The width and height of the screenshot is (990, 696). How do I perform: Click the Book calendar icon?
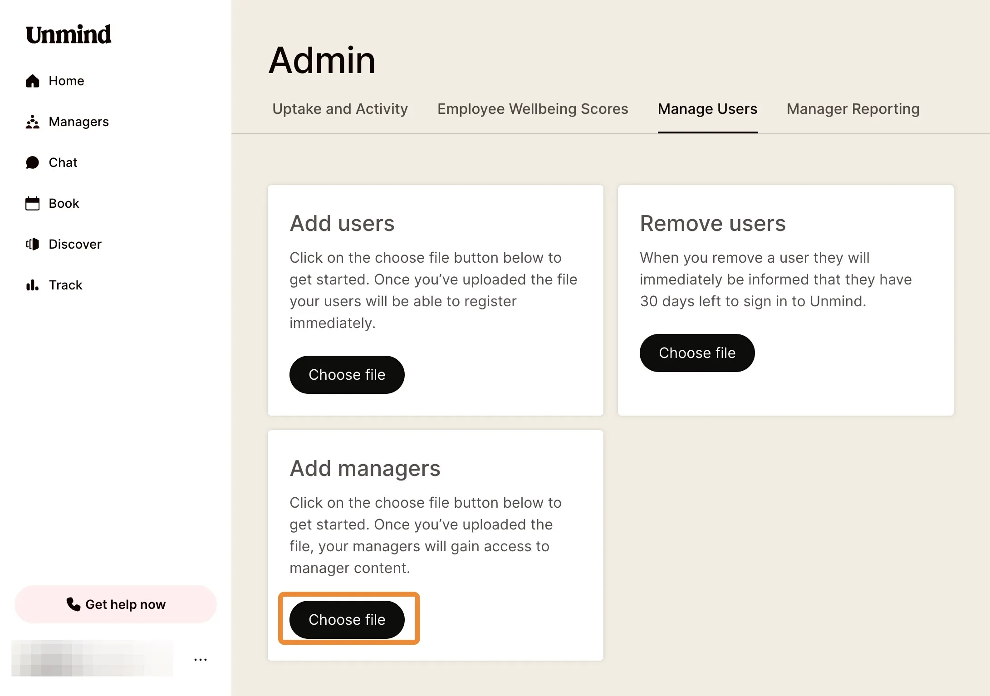(x=33, y=203)
